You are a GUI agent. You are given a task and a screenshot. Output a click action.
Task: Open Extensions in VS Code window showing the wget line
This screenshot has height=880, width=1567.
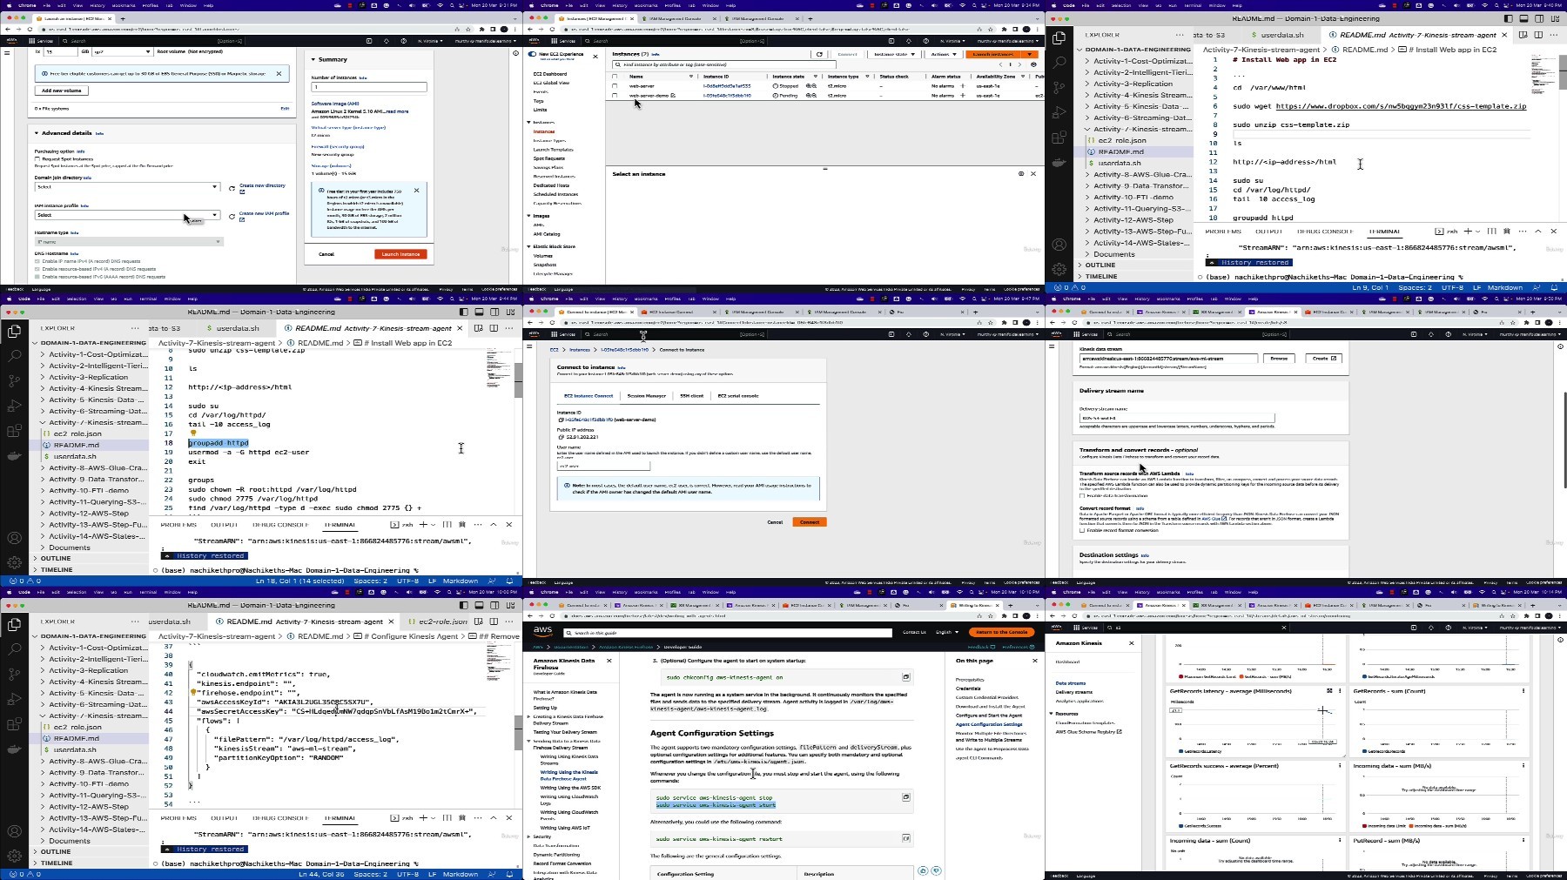[1059, 138]
